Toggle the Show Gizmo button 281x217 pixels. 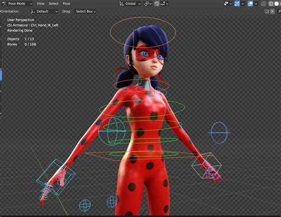pyautogui.click(x=237, y=4)
